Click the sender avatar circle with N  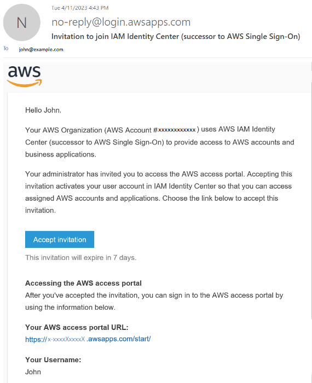22,22
